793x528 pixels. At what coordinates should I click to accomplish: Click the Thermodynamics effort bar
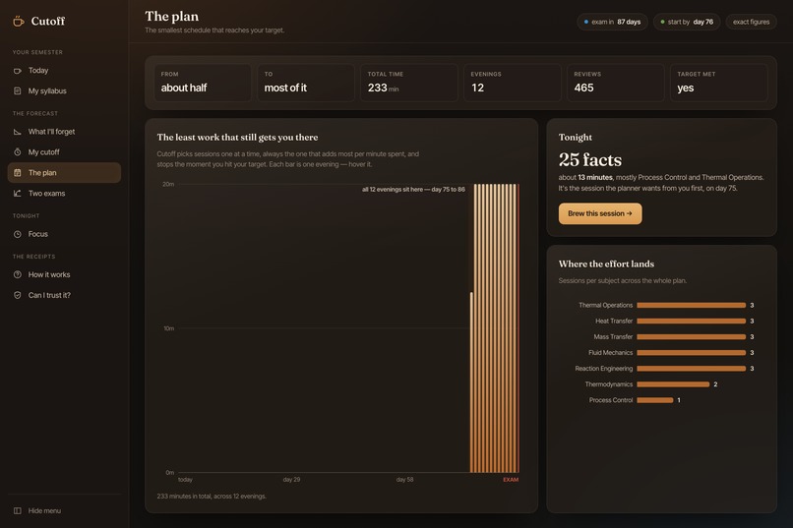tap(673, 384)
